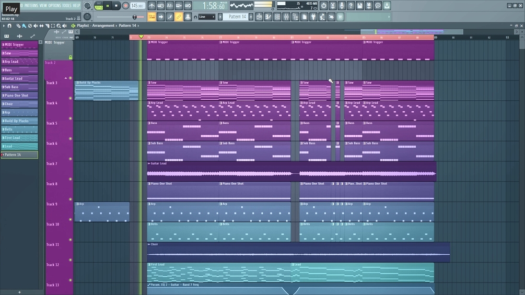Select the Mute tool with speaker-x icon
Viewport: 525px width, 295px height.
36,26
